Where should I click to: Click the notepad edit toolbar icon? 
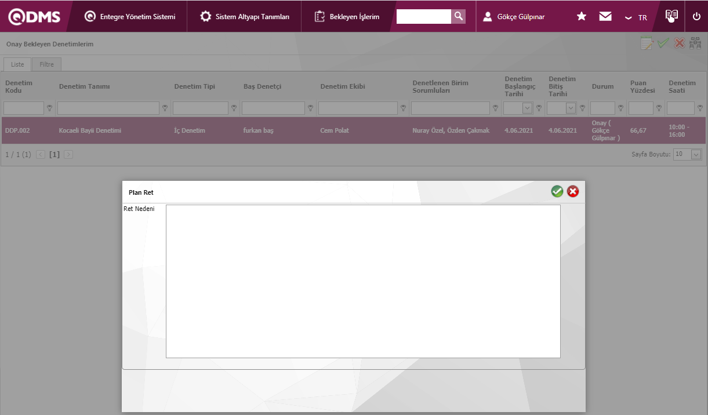647,43
